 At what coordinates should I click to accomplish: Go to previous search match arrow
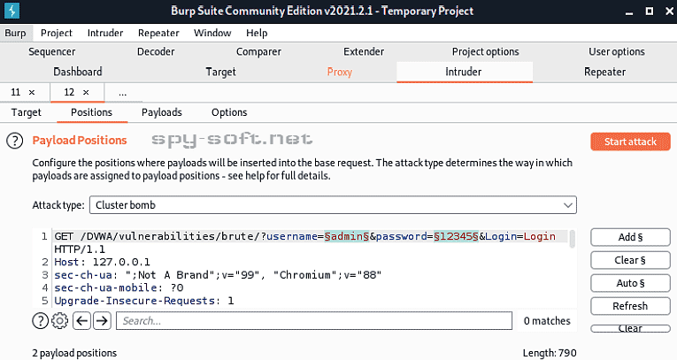81,320
